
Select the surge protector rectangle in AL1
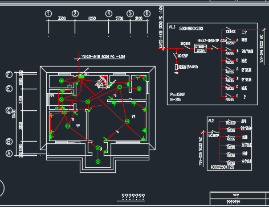click(x=176, y=67)
